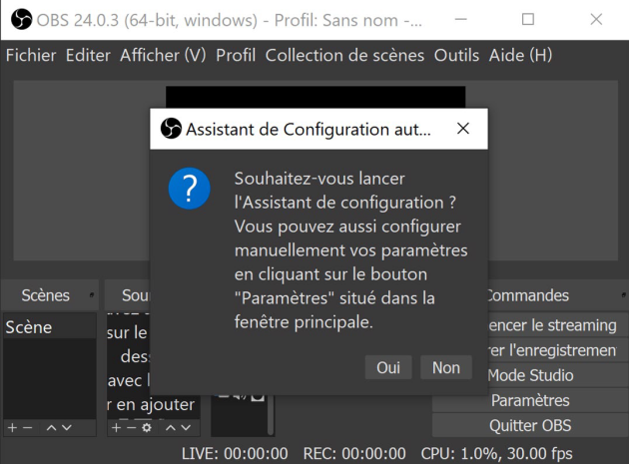Click the CPU: 1.0%, 30.00 fps status

496,454
